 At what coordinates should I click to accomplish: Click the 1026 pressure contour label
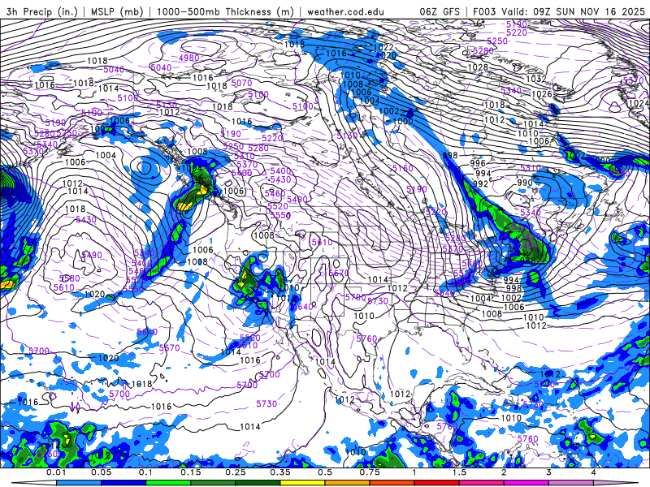[x=542, y=94]
